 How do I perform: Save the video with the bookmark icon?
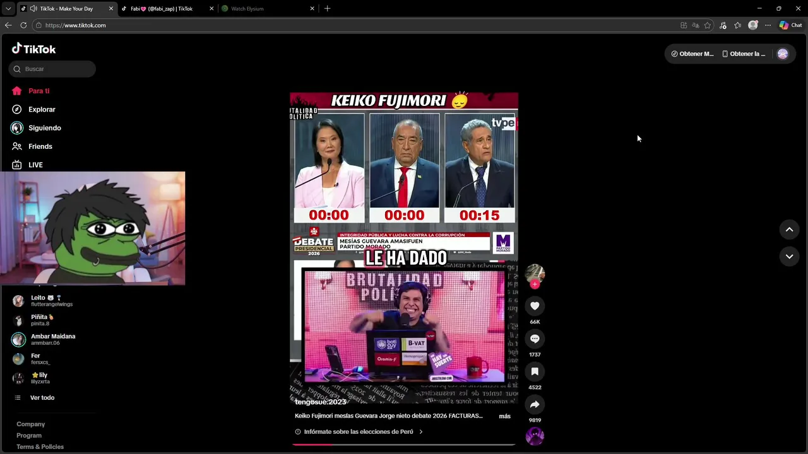click(535, 371)
